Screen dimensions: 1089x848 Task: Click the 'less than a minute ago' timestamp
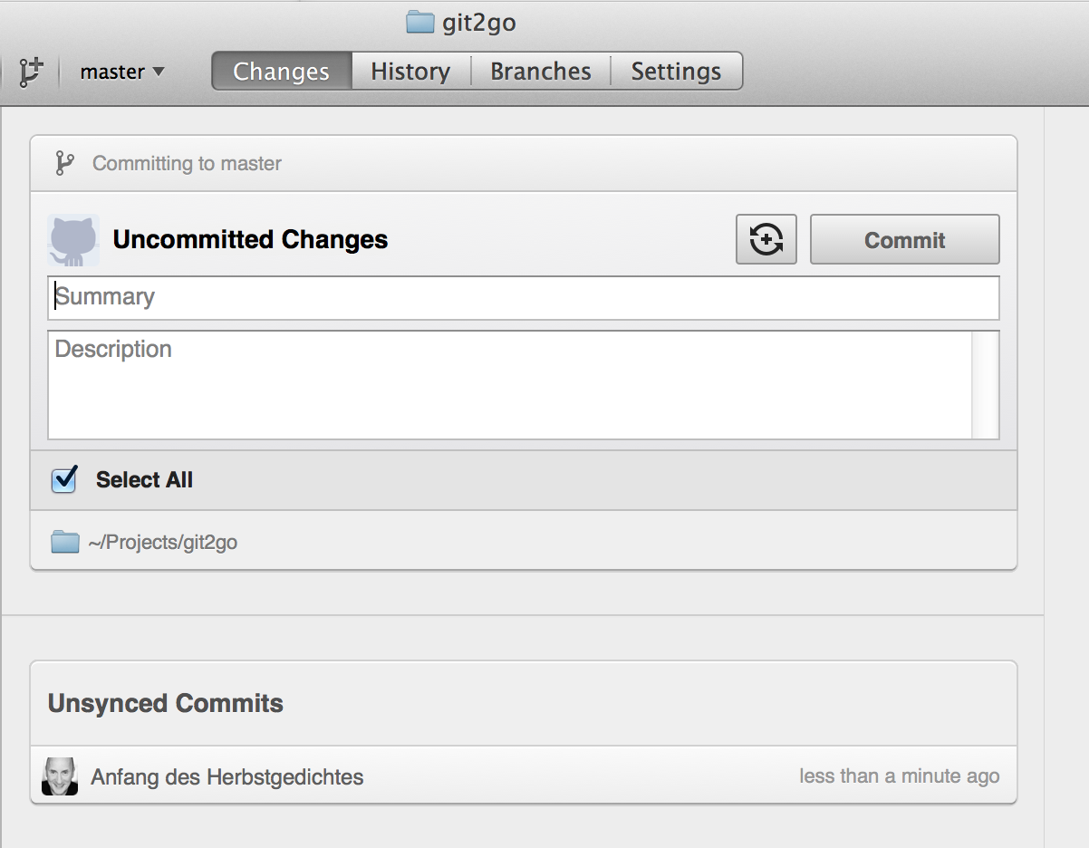(900, 776)
